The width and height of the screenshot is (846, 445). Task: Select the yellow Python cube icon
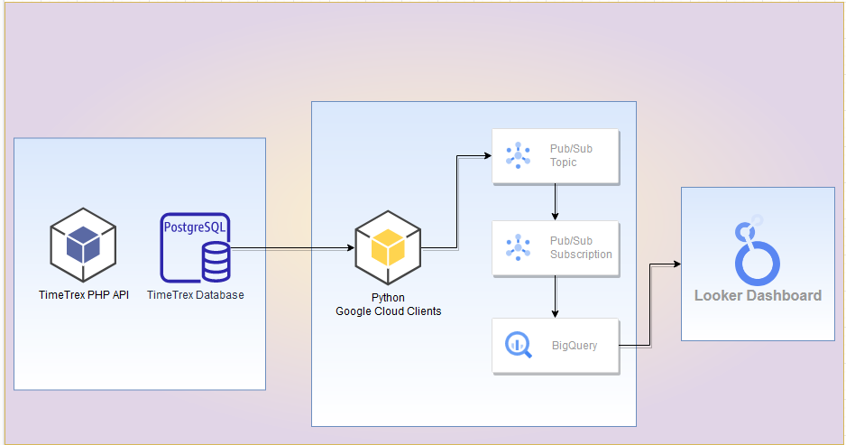(388, 247)
